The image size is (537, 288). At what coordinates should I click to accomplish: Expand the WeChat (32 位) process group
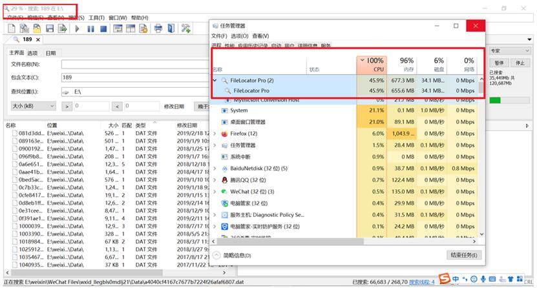(x=215, y=192)
